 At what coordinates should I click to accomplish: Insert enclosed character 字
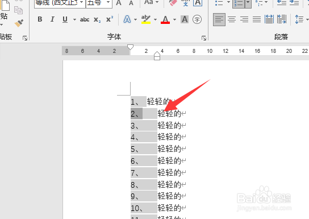pos(197,19)
